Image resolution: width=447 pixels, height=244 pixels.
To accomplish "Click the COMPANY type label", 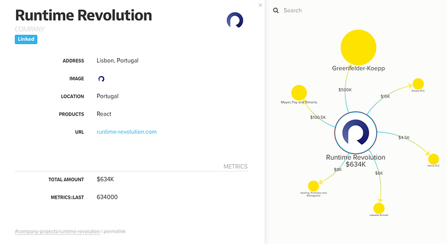I will [29, 29].
